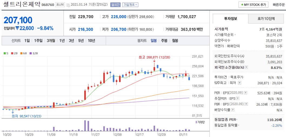286x137 pixels.
Task: Click the -2.26% industry change value
Action: click(277, 125)
